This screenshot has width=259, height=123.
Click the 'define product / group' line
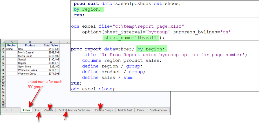113,72
